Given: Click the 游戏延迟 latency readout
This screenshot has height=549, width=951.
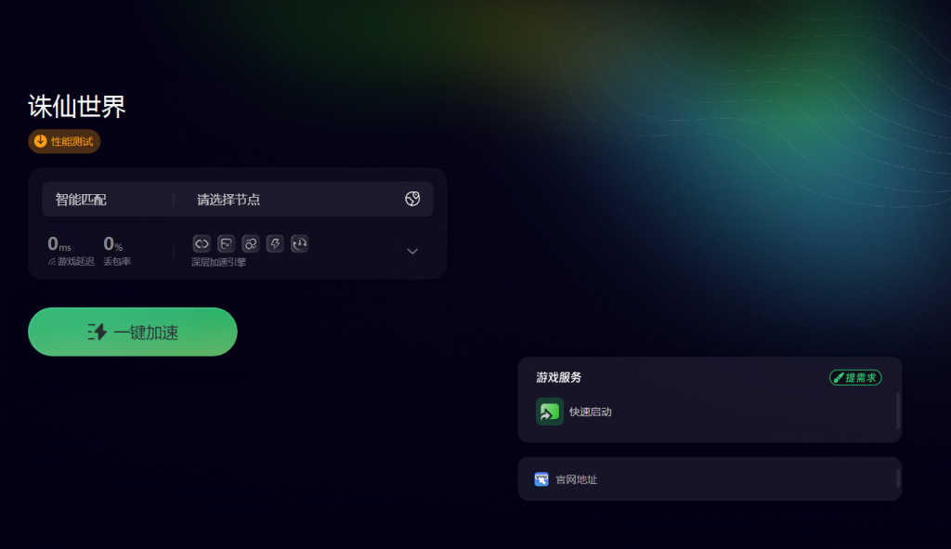Looking at the screenshot, I should pos(71,251).
